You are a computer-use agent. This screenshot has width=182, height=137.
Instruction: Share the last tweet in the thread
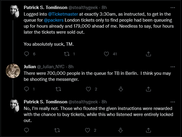click(x=148, y=130)
